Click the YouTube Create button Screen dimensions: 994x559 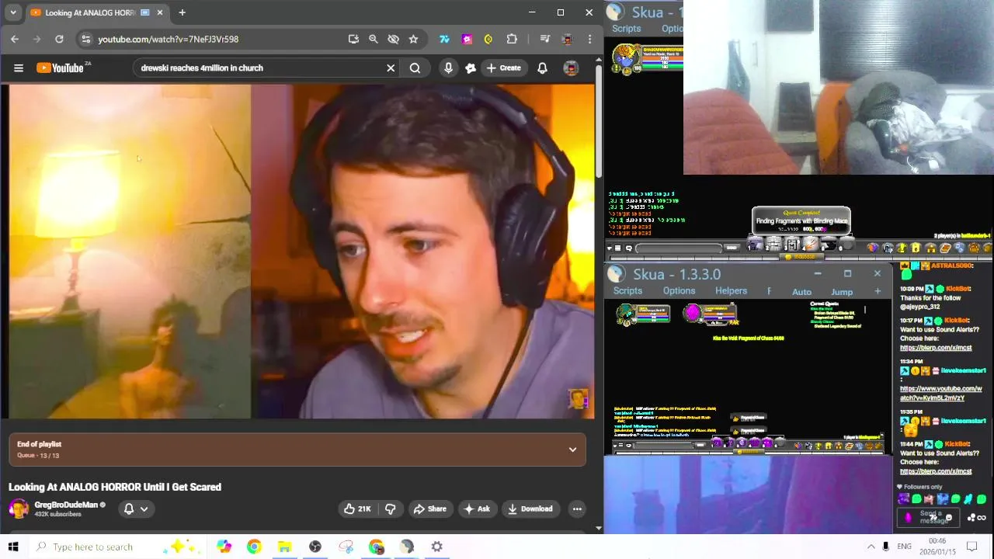tap(503, 68)
